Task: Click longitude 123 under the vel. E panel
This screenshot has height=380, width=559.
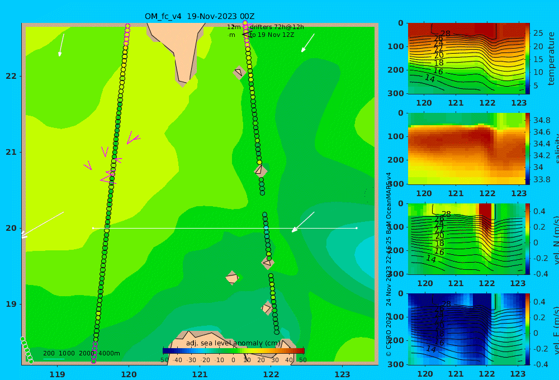Action: (518, 374)
